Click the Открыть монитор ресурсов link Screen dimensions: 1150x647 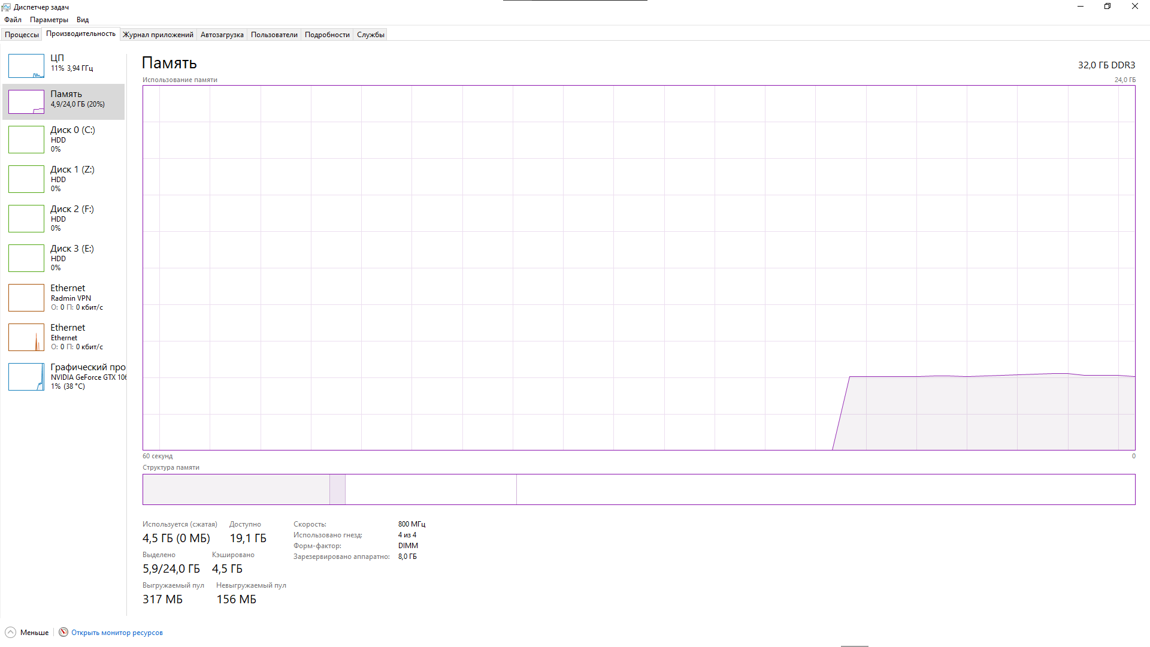pyautogui.click(x=117, y=633)
